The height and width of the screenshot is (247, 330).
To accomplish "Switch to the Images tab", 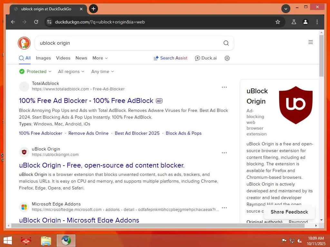I will click(x=44, y=58).
